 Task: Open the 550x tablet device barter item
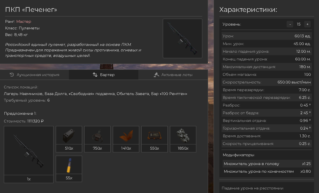click(154, 139)
